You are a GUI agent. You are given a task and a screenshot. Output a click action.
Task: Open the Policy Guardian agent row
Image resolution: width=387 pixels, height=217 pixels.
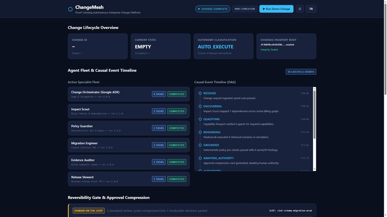pyautogui.click(x=129, y=128)
